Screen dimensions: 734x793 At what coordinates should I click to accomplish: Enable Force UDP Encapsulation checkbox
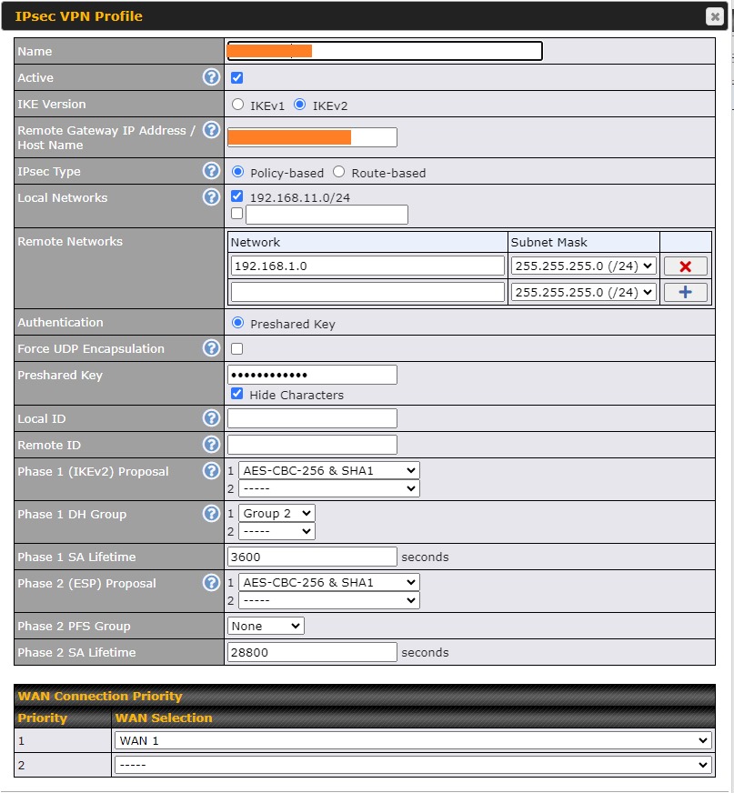pyautogui.click(x=236, y=348)
